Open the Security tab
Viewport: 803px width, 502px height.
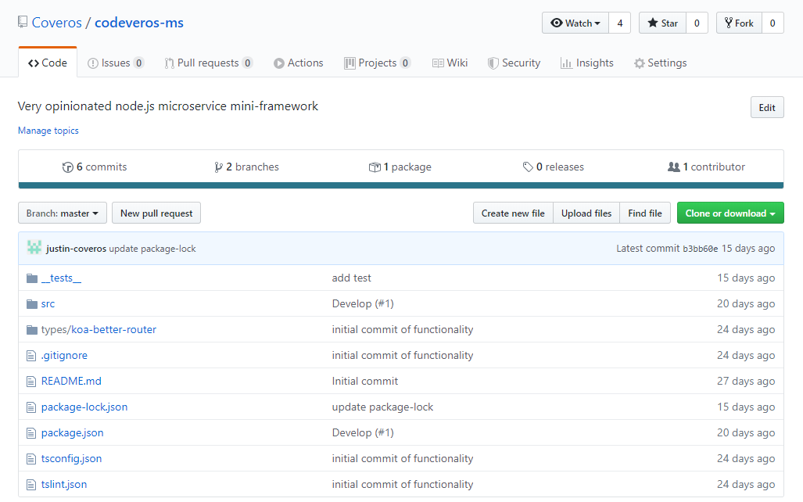(x=514, y=63)
